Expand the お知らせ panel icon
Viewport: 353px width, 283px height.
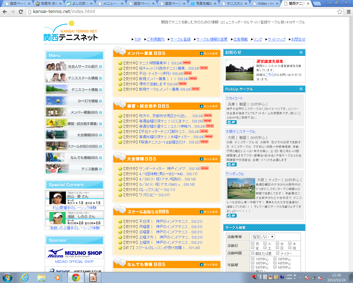point(301,52)
